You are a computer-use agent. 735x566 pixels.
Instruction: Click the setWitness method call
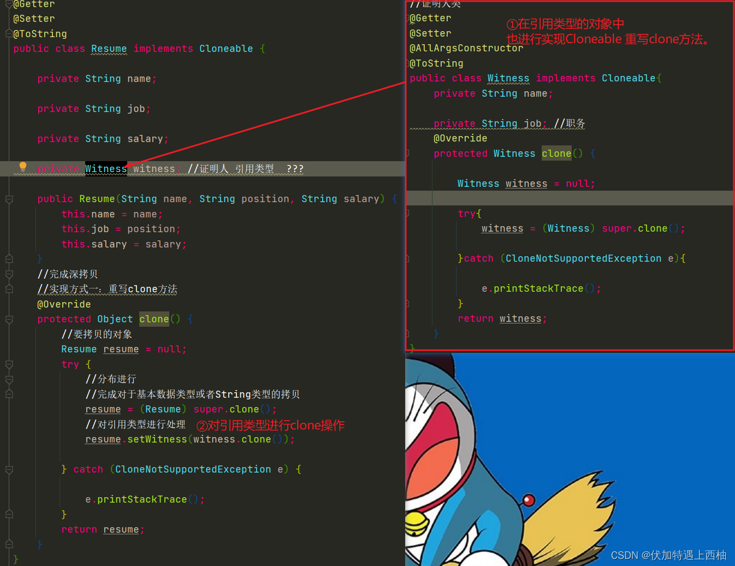tap(157, 439)
